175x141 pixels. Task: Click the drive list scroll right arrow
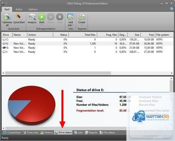point(171,73)
